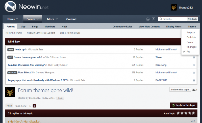Expand the More dropdown menu

52,19
